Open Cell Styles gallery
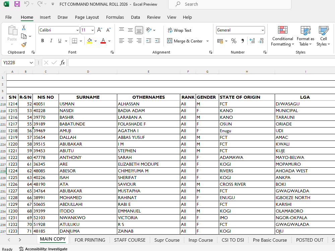Screen dimensions: 335x251 tap(323, 36)
